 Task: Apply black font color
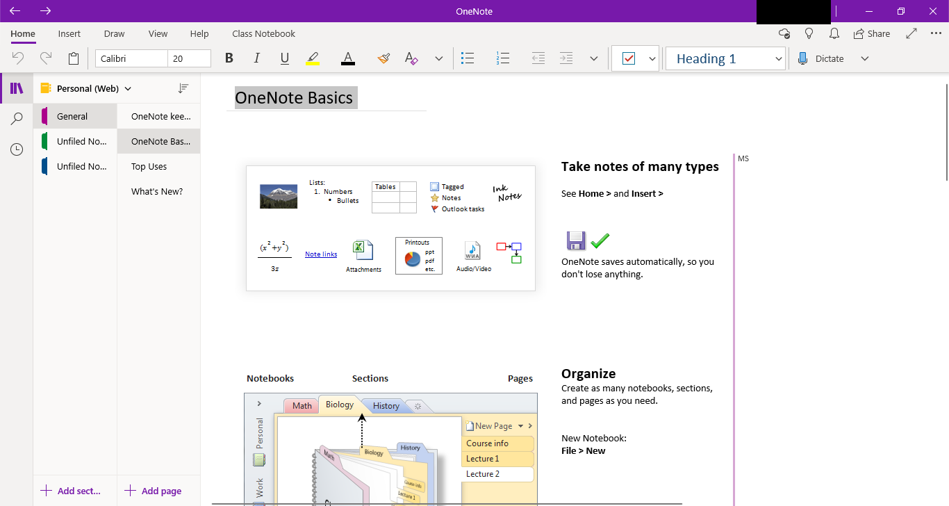tap(348, 58)
